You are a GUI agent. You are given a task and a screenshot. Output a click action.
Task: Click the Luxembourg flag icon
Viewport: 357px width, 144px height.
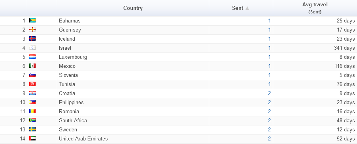pyautogui.click(x=32, y=57)
